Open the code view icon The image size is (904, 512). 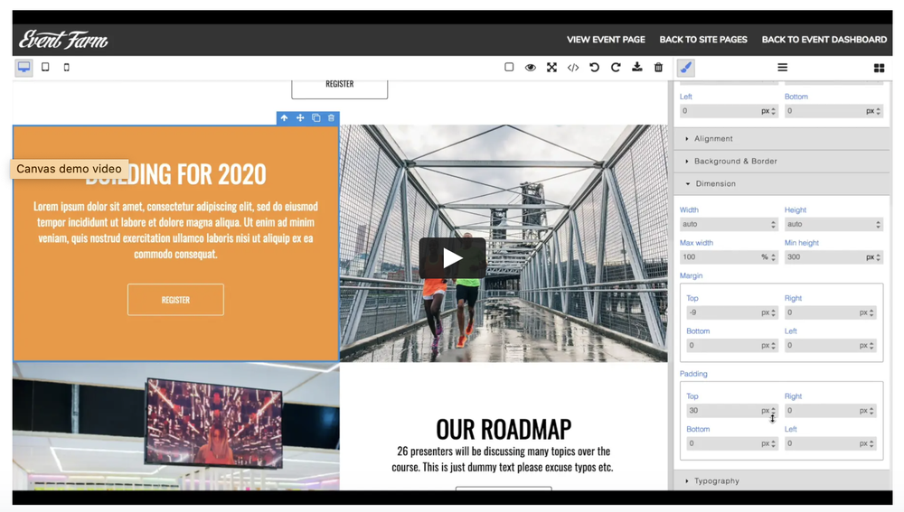[x=573, y=68]
